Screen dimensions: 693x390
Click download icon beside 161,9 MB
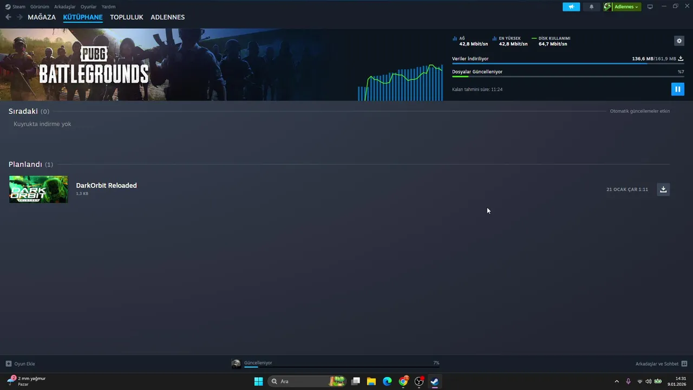click(x=681, y=58)
